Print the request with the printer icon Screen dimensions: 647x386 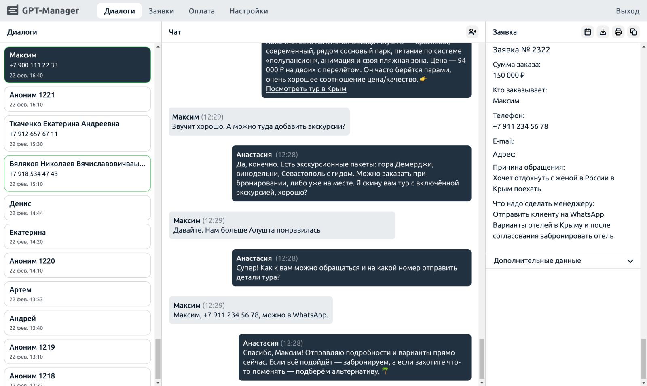[618, 32]
